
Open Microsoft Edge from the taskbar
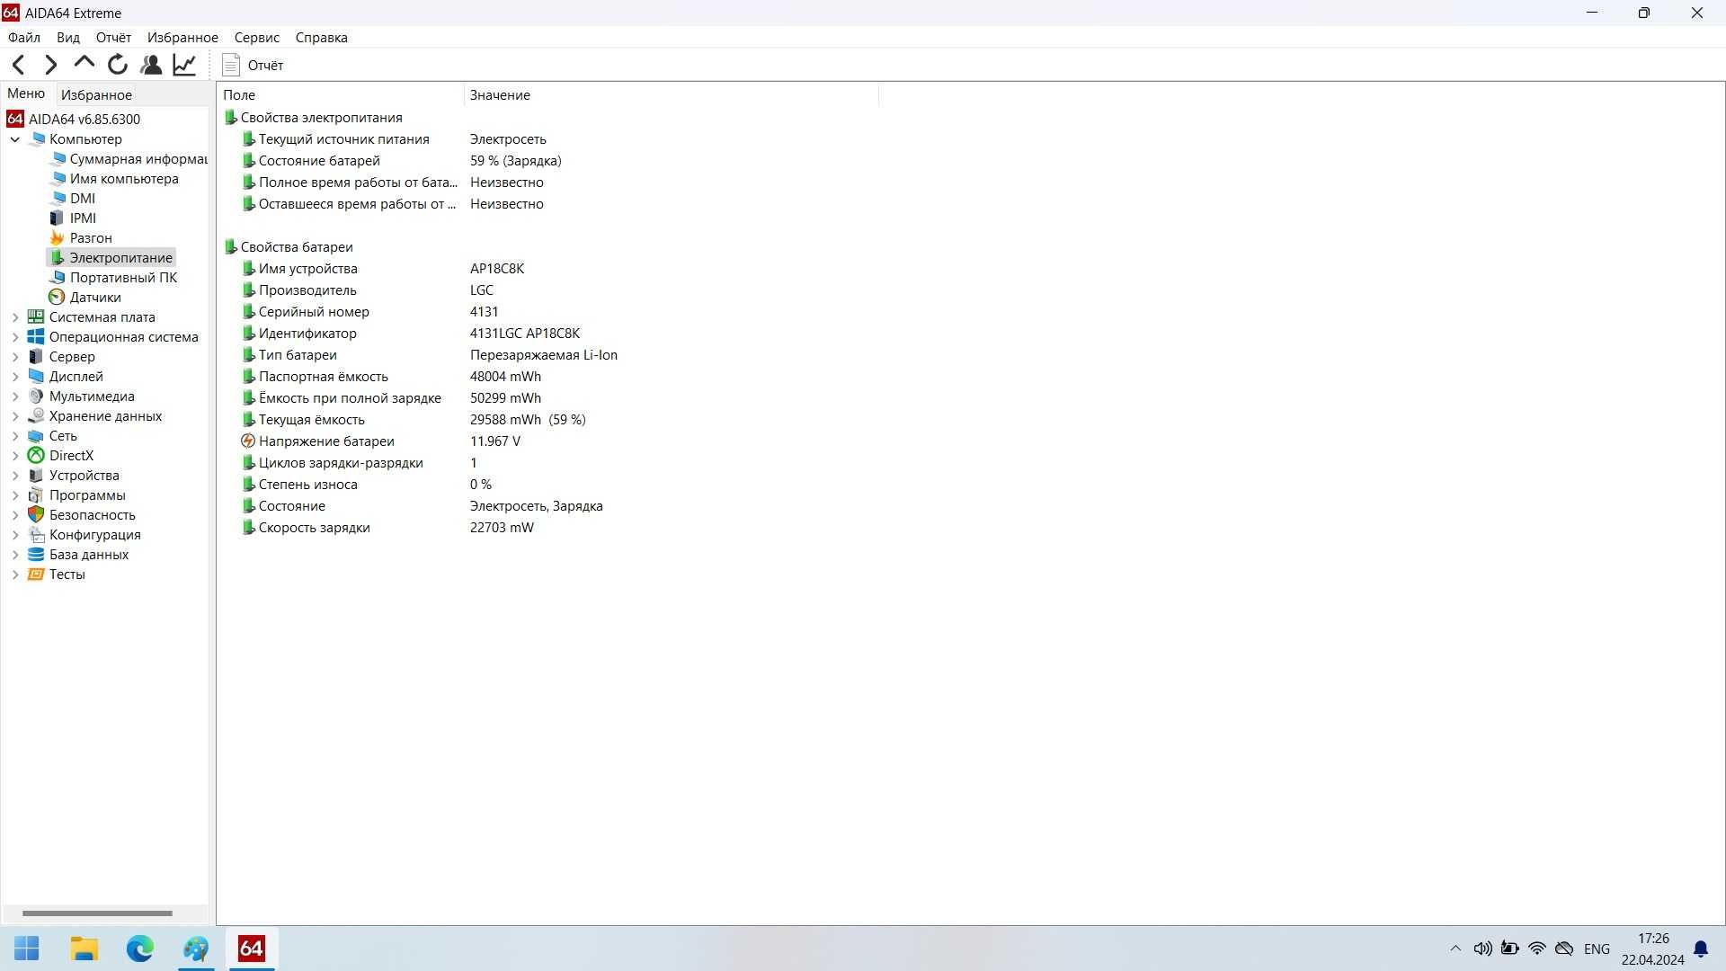tap(140, 949)
